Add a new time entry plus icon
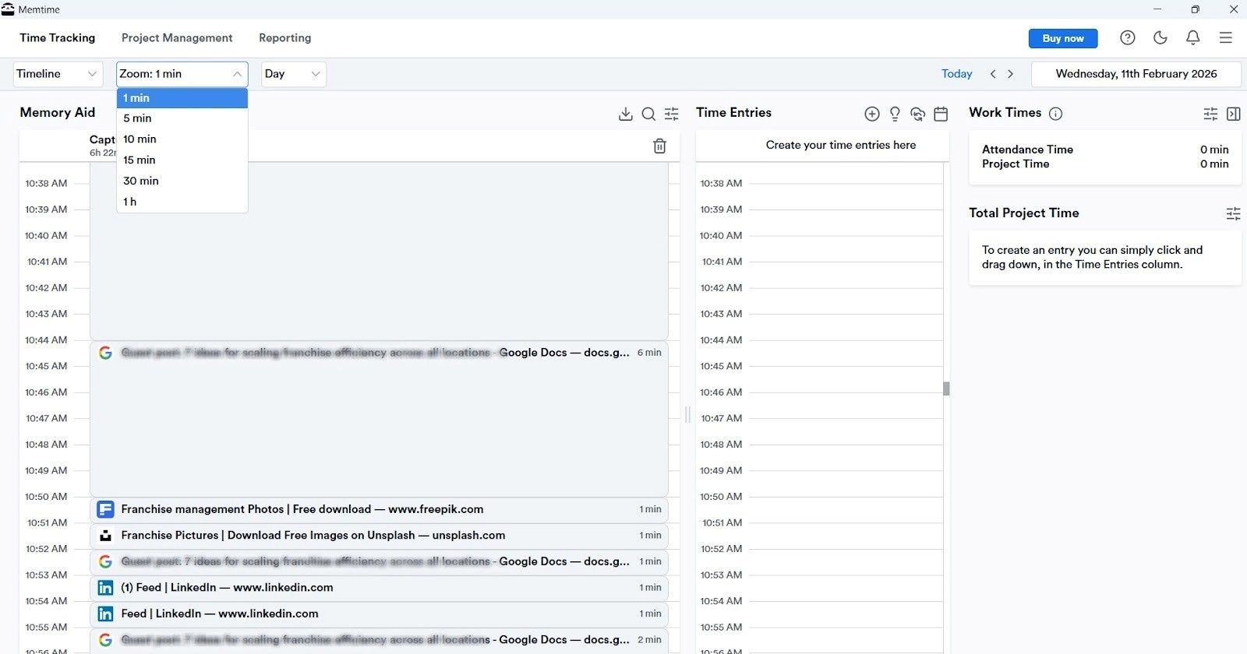The image size is (1247, 654). tap(872, 114)
